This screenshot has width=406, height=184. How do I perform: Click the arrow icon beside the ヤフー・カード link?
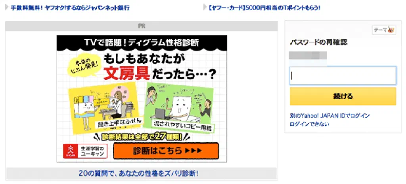[x=205, y=7]
